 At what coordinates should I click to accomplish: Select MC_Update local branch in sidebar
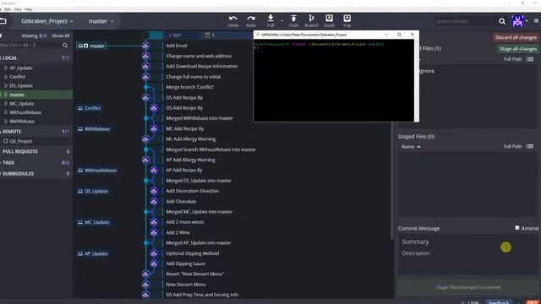[x=21, y=103]
